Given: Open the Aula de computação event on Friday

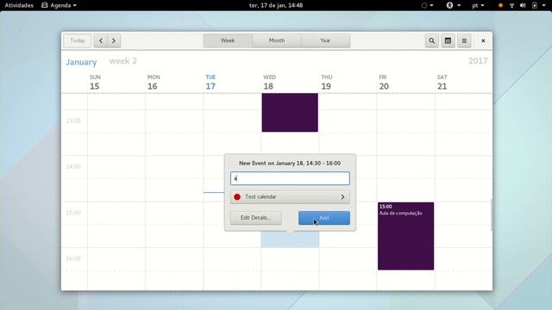Looking at the screenshot, I should click(x=405, y=236).
